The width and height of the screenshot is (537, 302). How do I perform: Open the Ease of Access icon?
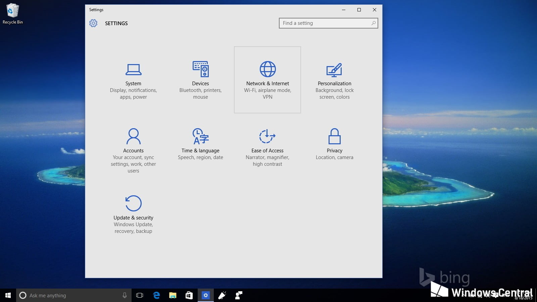coord(267,136)
